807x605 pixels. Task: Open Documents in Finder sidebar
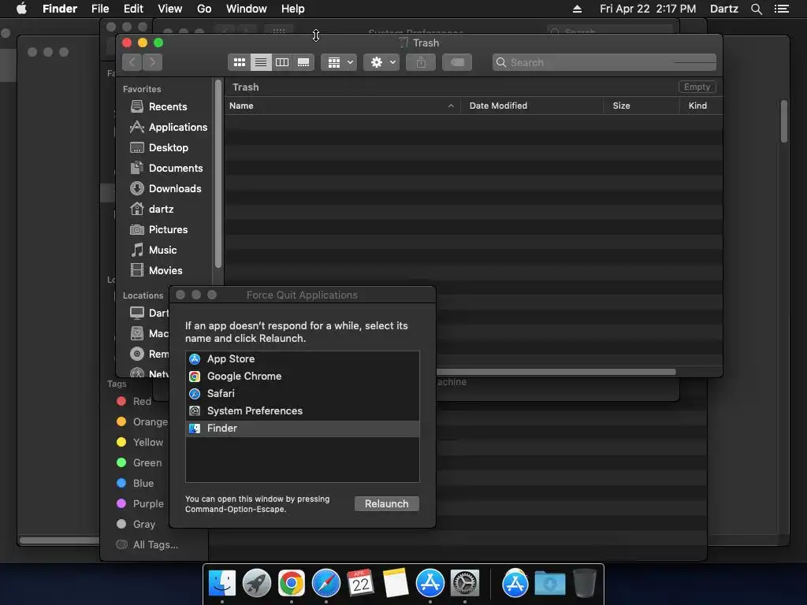167,169
